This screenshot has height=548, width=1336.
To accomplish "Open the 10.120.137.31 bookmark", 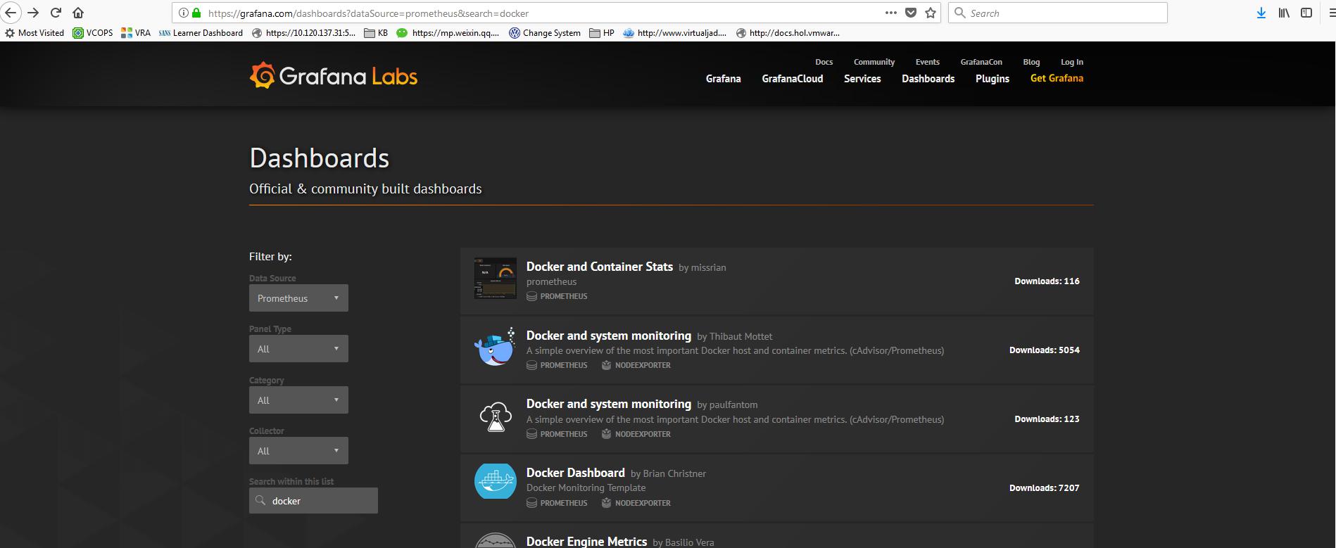I will [304, 32].
